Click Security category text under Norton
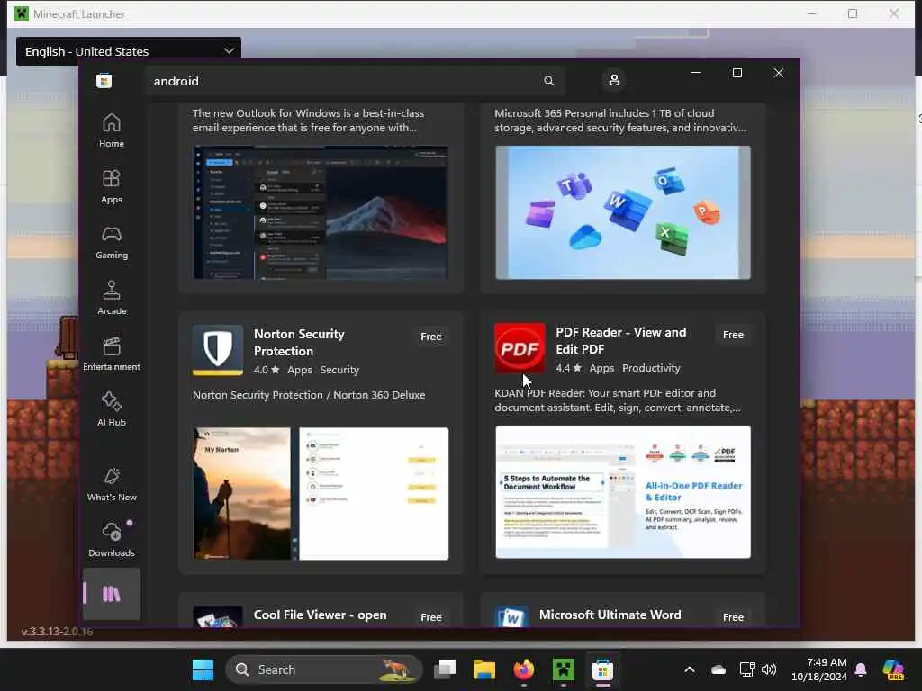The width and height of the screenshot is (922, 691). click(339, 370)
